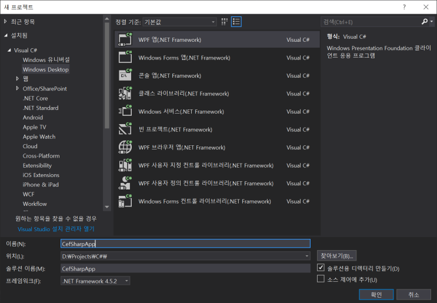The height and width of the screenshot is (303, 437).
Task: Click '콘솔 앱(.NET Framework)' template name
Action: tap(170, 75)
